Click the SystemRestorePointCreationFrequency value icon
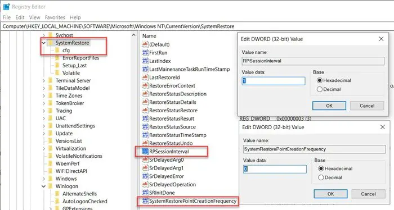The width and height of the screenshot is (394, 210). click(x=145, y=201)
